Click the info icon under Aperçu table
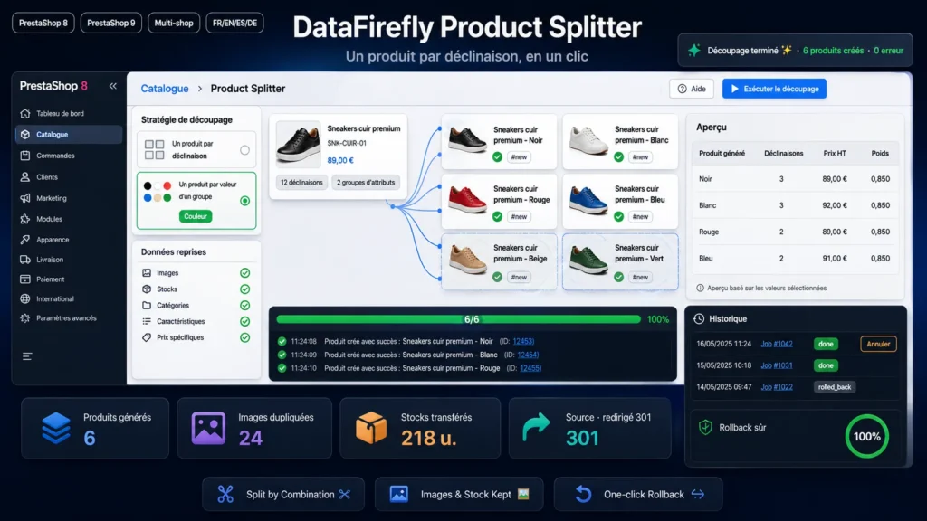 click(700, 289)
